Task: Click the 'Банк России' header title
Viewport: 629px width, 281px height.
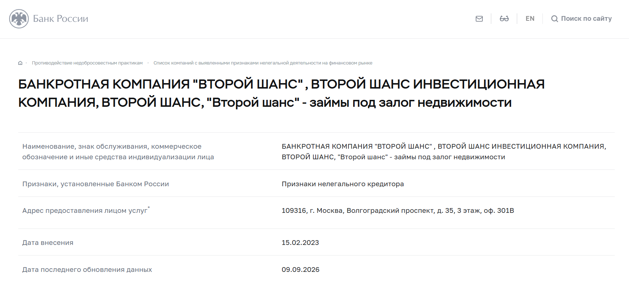Action: pos(61,19)
